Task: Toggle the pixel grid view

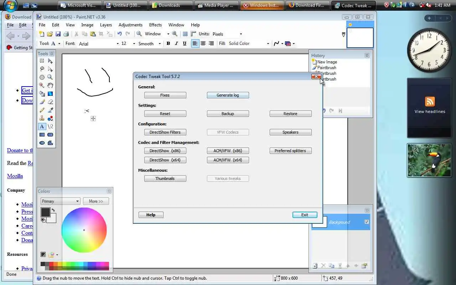Action: tap(185, 34)
